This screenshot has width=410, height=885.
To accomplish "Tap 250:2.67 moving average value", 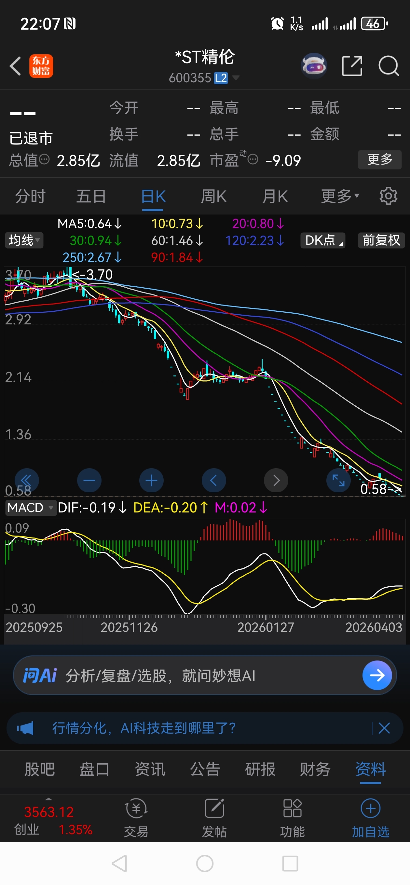I will tap(92, 257).
